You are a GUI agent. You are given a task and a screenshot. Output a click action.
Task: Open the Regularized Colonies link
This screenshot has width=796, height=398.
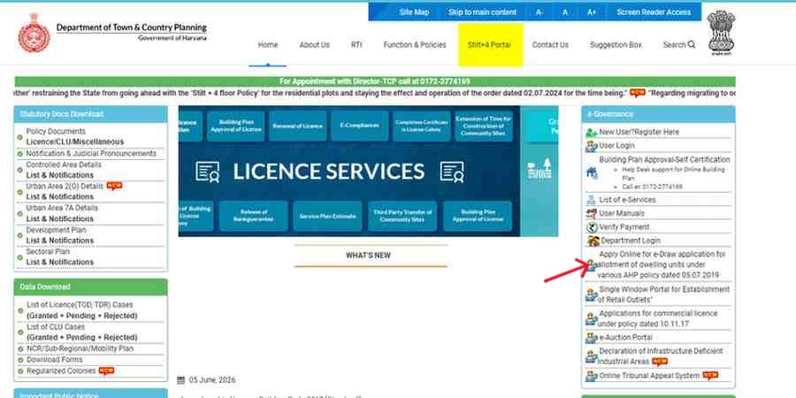coord(61,371)
